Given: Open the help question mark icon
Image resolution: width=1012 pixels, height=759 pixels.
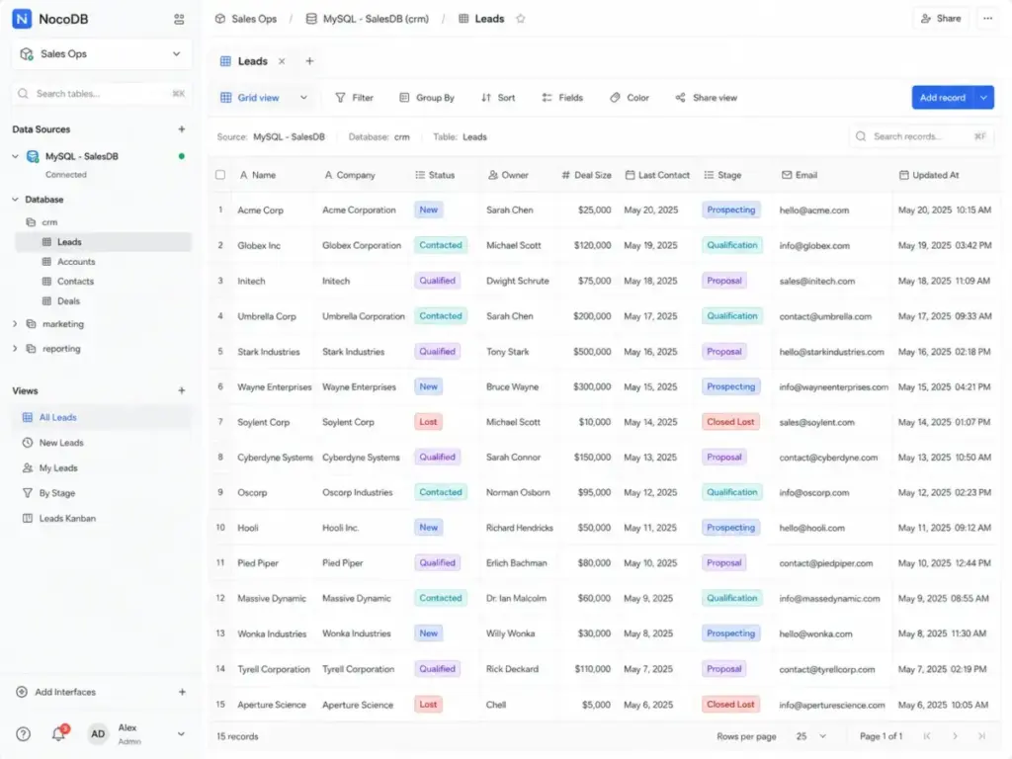Looking at the screenshot, I should (24, 734).
